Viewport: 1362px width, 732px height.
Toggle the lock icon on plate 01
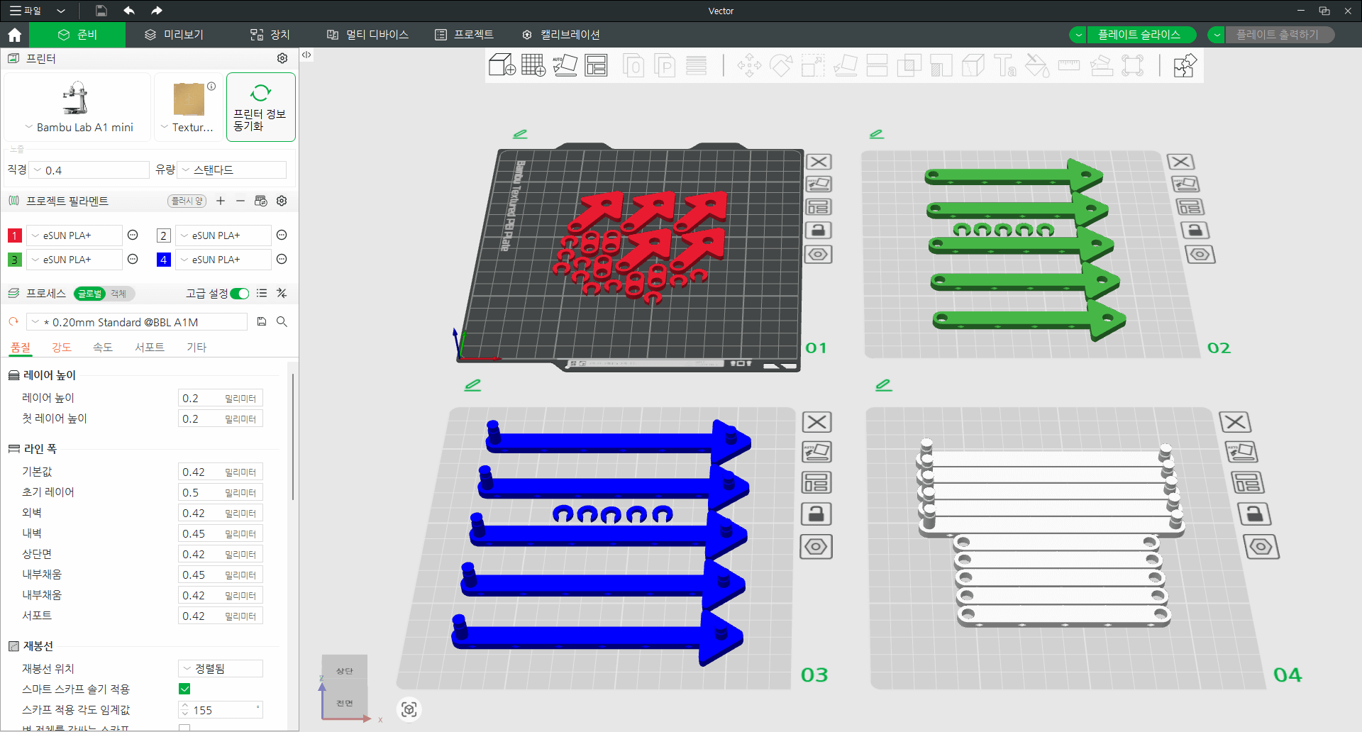pyautogui.click(x=818, y=231)
